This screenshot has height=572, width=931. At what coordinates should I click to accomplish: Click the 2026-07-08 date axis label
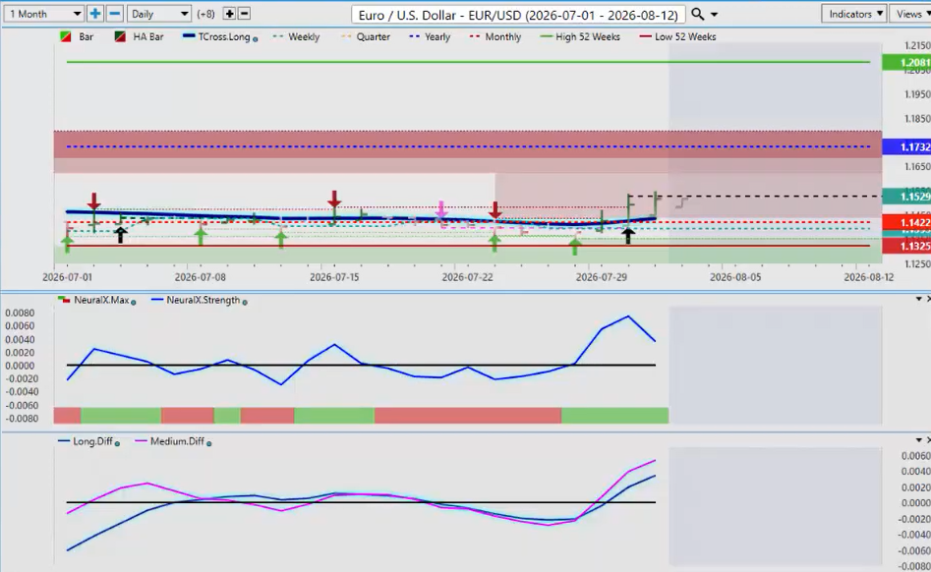click(201, 277)
